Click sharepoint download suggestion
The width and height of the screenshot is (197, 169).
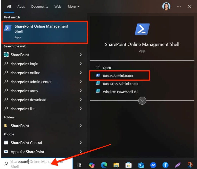click(29, 100)
